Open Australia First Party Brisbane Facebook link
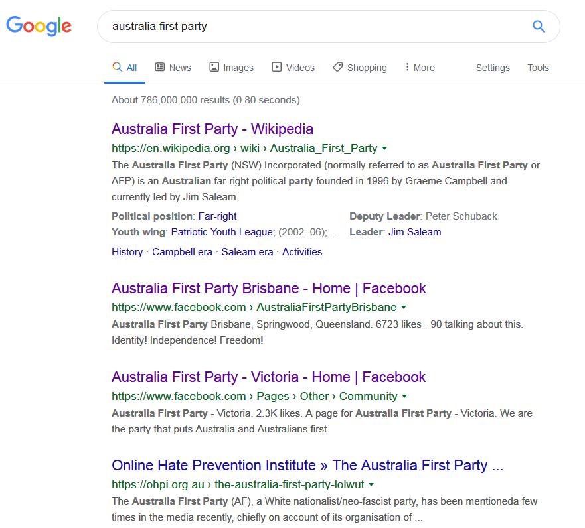 [x=268, y=288]
